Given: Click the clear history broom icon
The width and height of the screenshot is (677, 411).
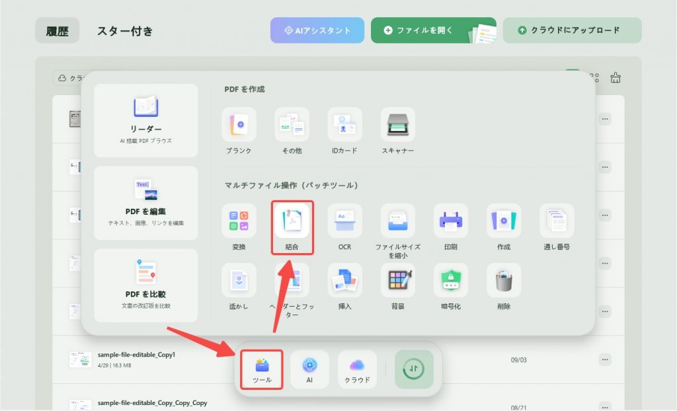Looking at the screenshot, I should (616, 78).
